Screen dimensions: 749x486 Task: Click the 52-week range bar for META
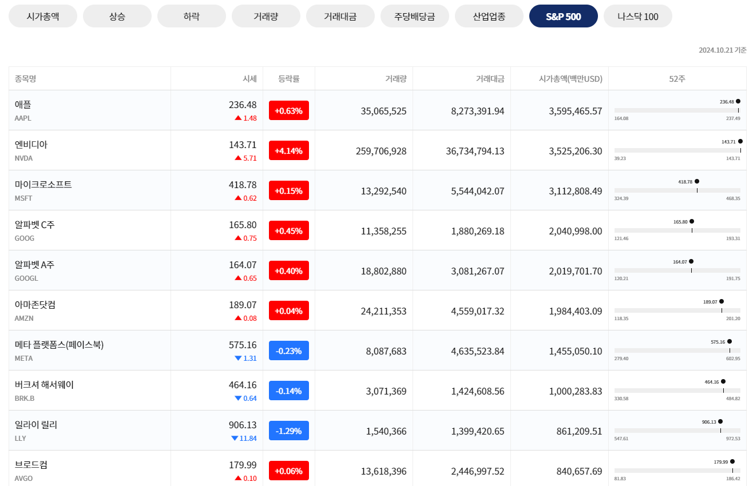coord(677,350)
